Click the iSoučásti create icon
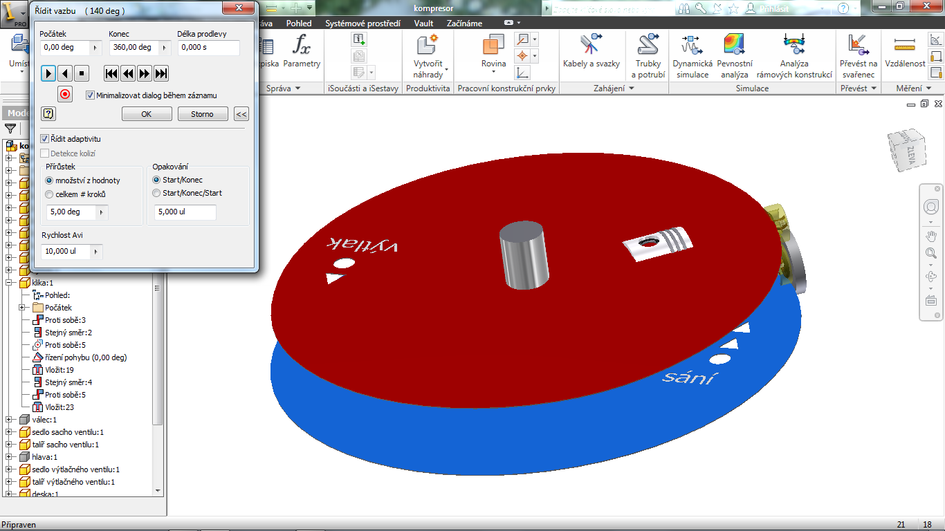This screenshot has height=531, width=945. click(359, 40)
